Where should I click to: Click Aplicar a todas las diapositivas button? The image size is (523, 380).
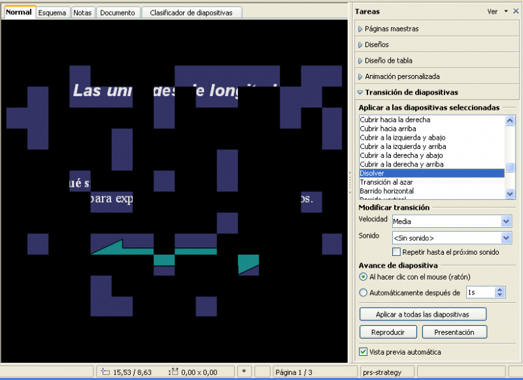422,315
